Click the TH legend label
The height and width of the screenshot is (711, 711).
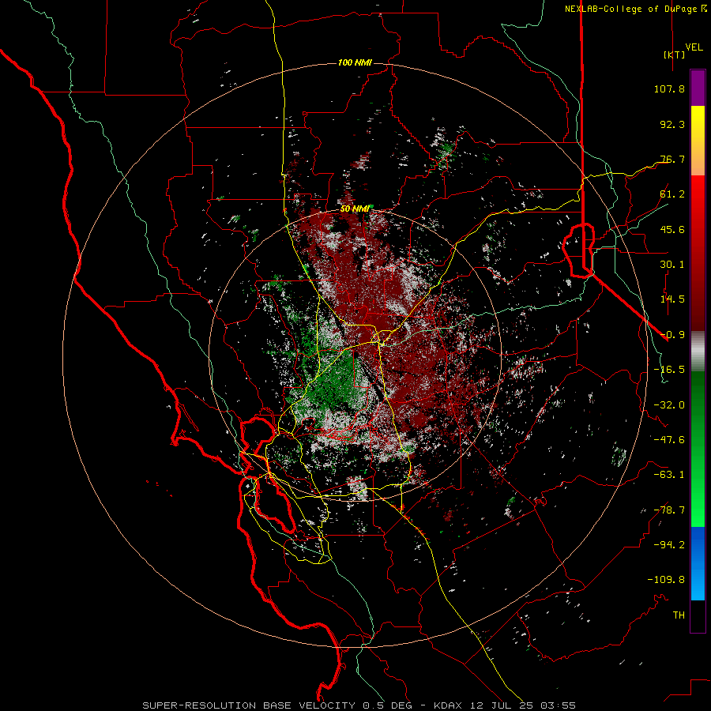(679, 615)
